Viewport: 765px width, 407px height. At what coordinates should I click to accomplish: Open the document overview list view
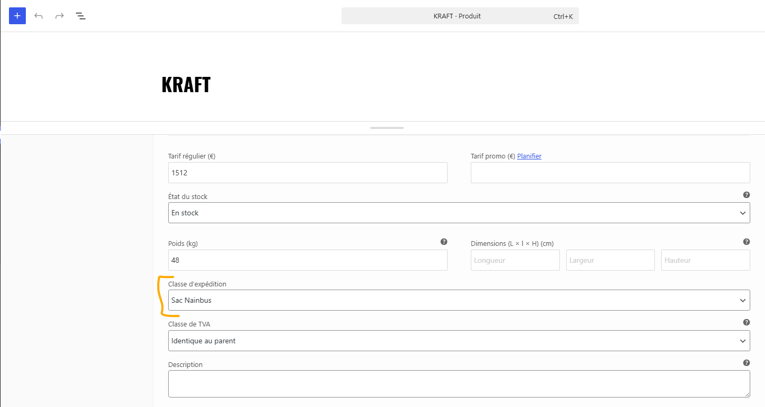click(81, 16)
